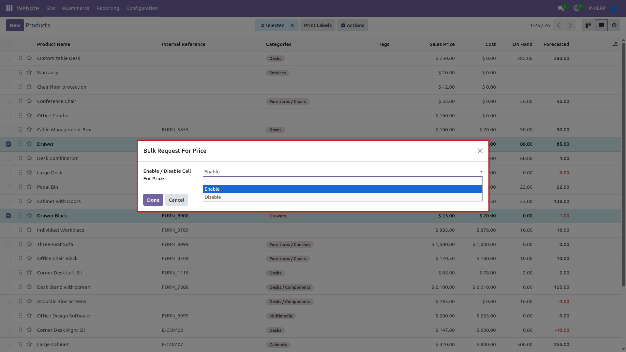Tick the Acoustic Bloc Screens checkbox

point(8,301)
